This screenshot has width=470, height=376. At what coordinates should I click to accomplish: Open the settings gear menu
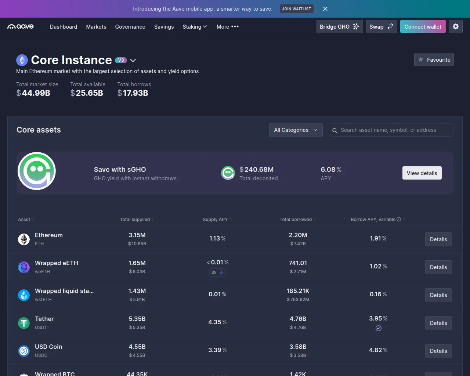coord(456,26)
